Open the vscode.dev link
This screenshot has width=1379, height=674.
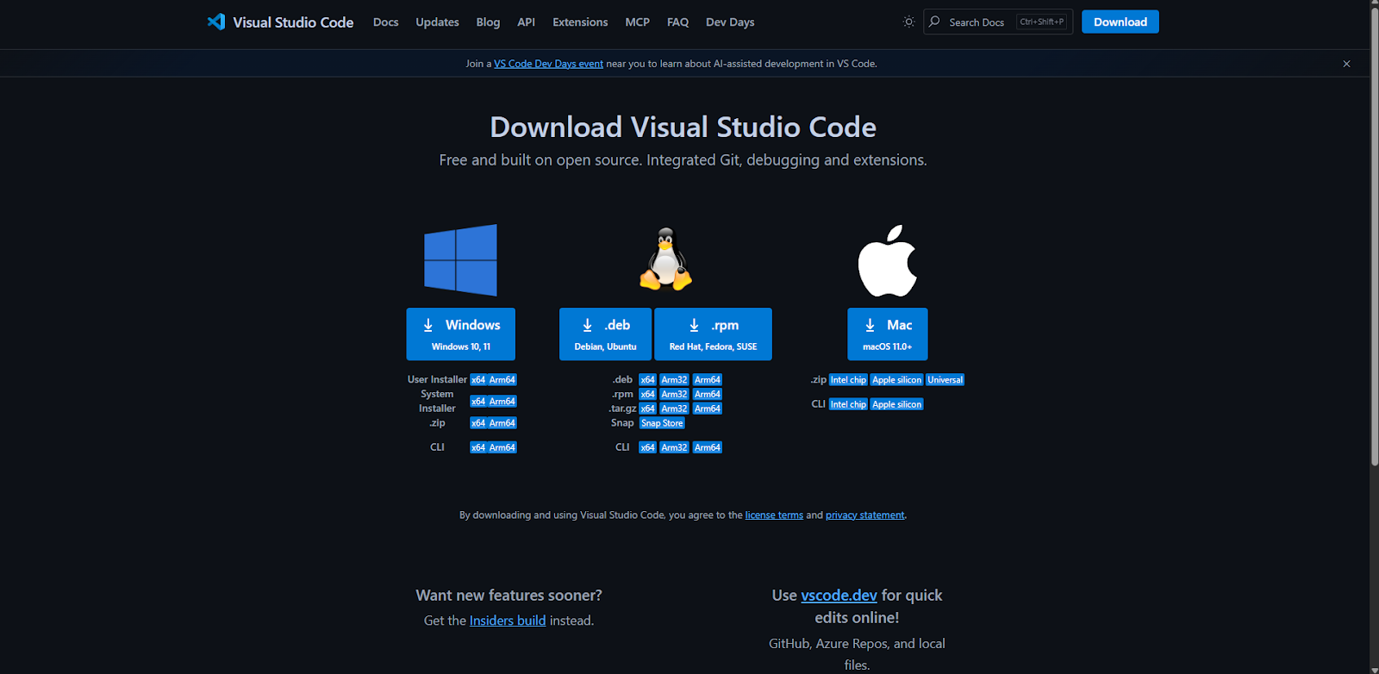point(839,596)
